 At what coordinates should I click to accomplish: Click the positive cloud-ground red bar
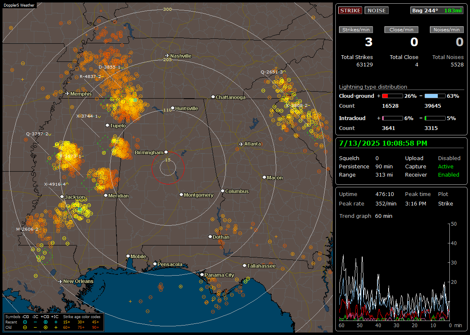(x=392, y=96)
